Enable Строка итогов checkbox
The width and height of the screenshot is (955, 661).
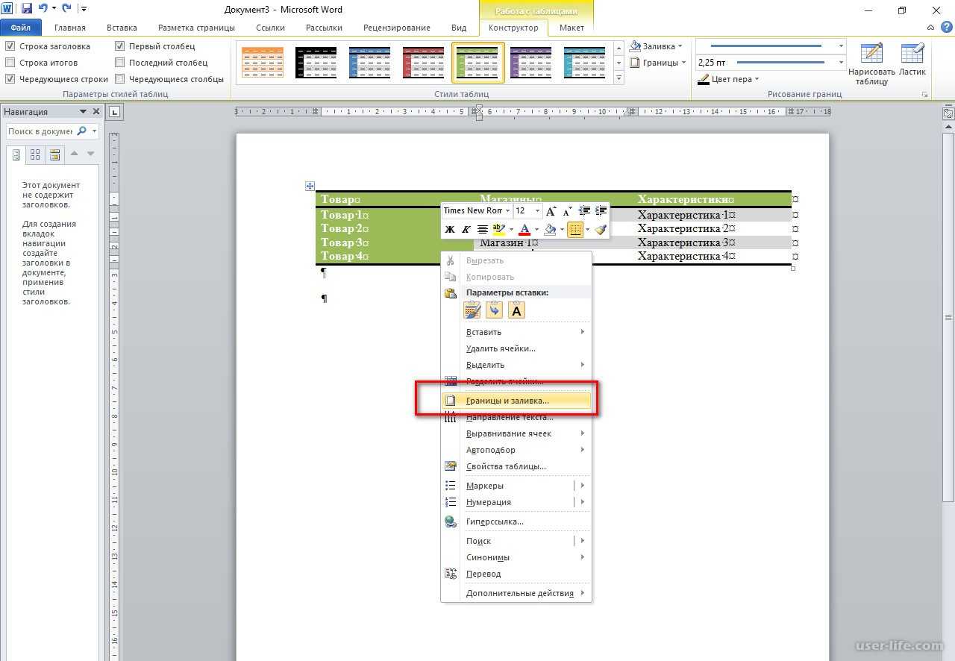click(x=10, y=63)
